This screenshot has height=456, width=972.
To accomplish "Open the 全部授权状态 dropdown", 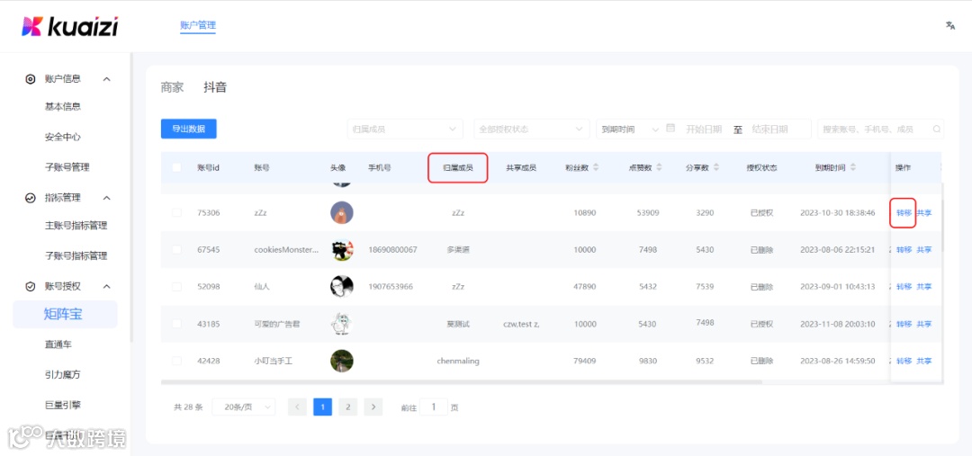I will [531, 129].
